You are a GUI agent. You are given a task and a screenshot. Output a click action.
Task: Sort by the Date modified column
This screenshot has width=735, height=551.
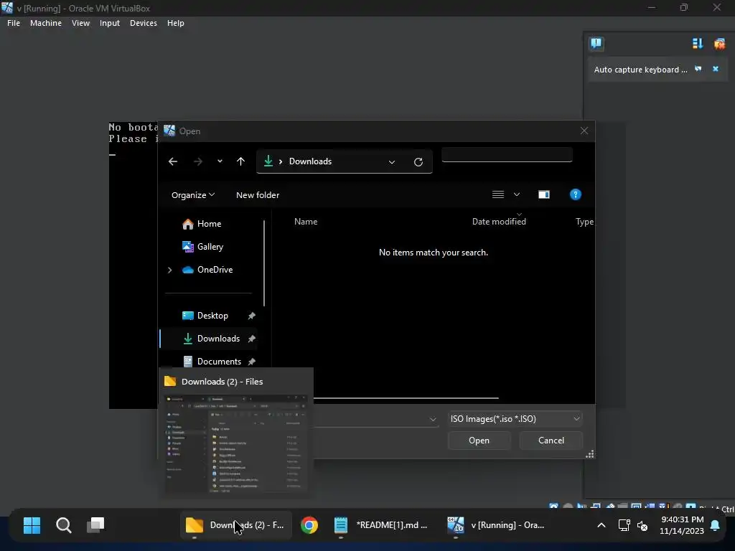[x=499, y=222]
